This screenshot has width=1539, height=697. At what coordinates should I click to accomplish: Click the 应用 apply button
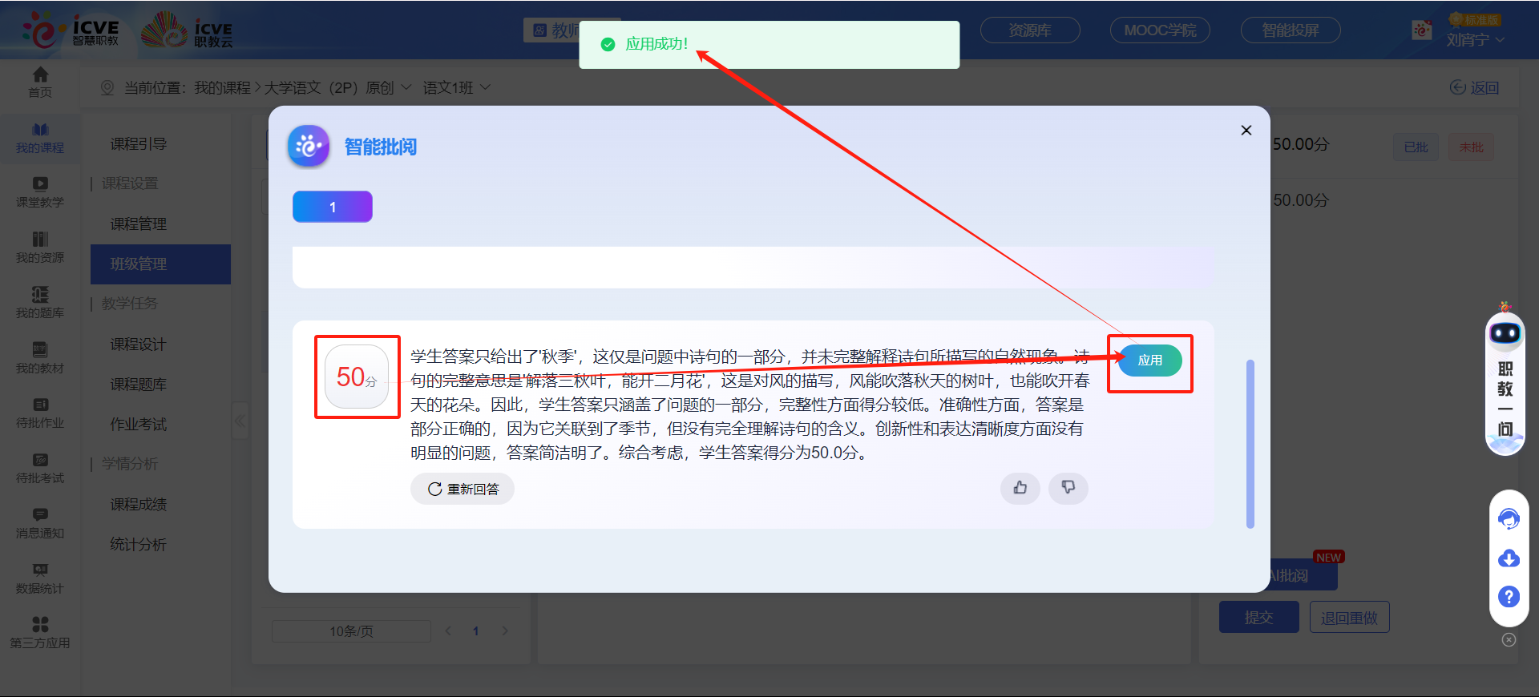point(1149,361)
